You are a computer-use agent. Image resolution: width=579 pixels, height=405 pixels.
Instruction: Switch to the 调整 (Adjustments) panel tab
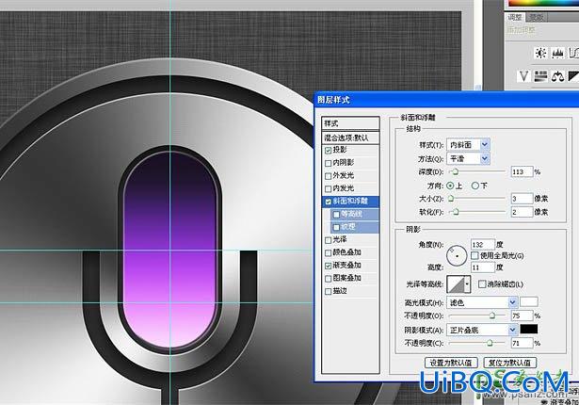coord(515,17)
